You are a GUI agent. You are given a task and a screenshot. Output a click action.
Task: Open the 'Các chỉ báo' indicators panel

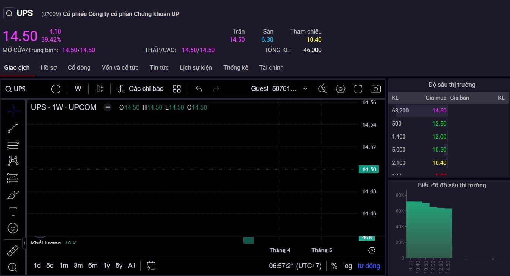pyautogui.click(x=141, y=89)
